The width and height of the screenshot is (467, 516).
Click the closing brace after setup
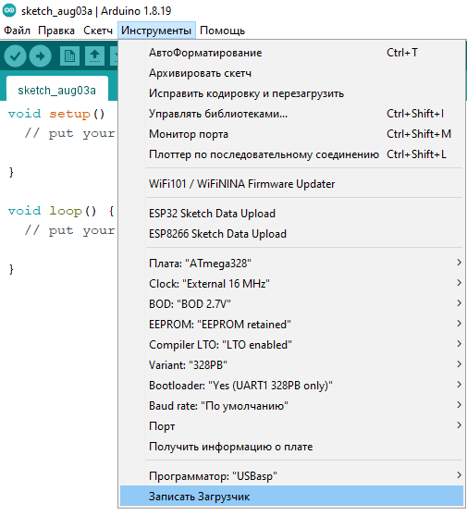11,172
